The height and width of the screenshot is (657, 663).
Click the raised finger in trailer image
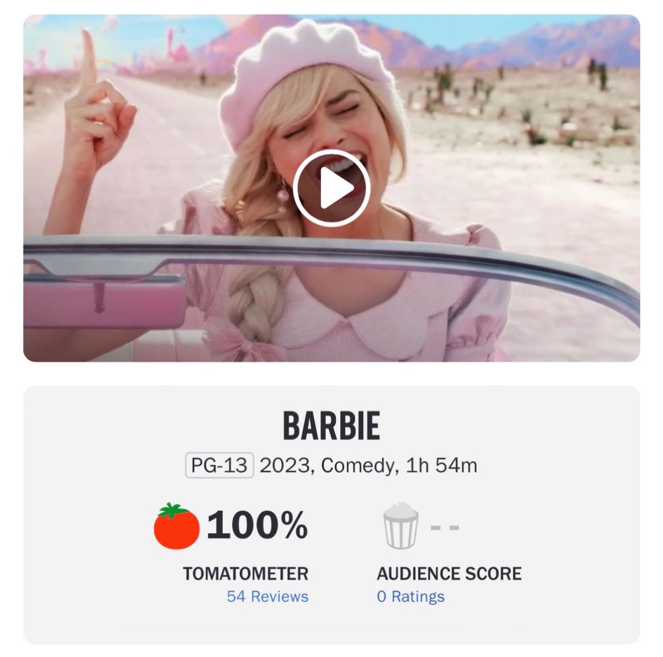pyautogui.click(x=88, y=61)
